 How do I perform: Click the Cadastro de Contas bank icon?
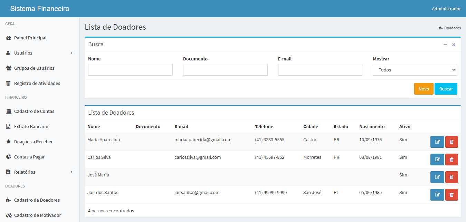tap(9, 112)
